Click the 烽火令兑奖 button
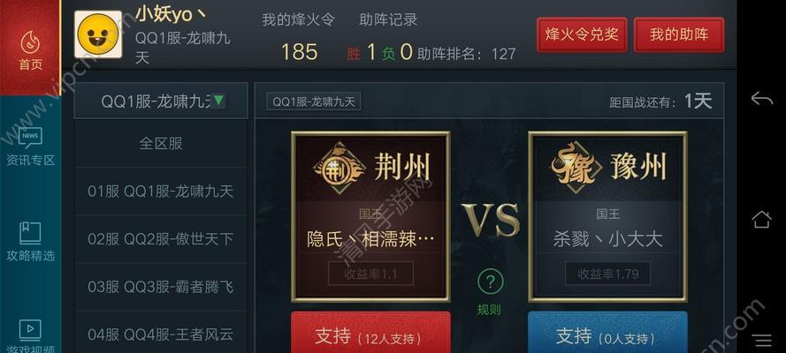The height and width of the screenshot is (353, 786). tap(582, 34)
